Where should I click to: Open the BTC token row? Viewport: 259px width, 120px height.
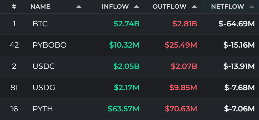point(129,24)
